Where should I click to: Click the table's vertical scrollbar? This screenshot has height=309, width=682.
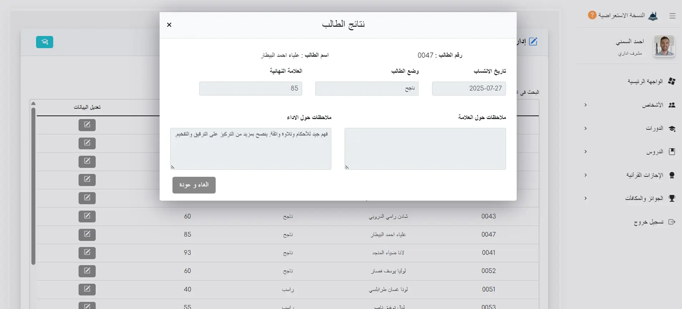pos(33,185)
